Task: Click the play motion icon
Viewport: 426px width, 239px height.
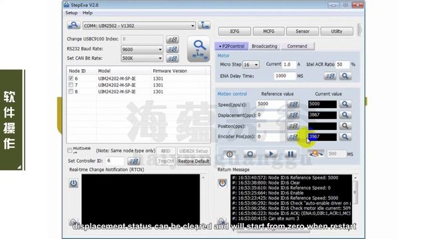Action: [271, 154]
